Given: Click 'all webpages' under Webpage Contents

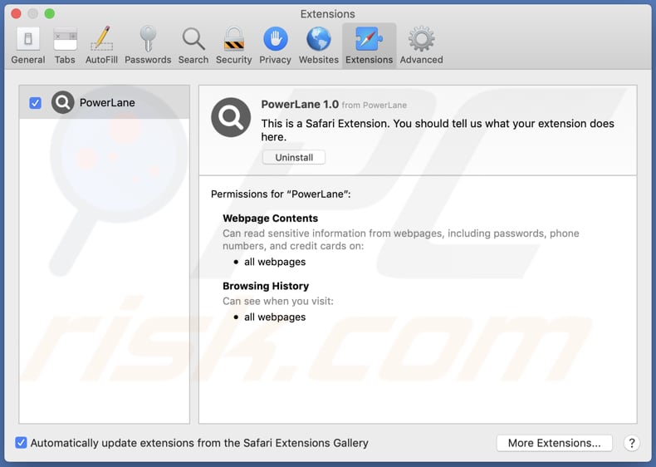Looking at the screenshot, I should 275,262.
